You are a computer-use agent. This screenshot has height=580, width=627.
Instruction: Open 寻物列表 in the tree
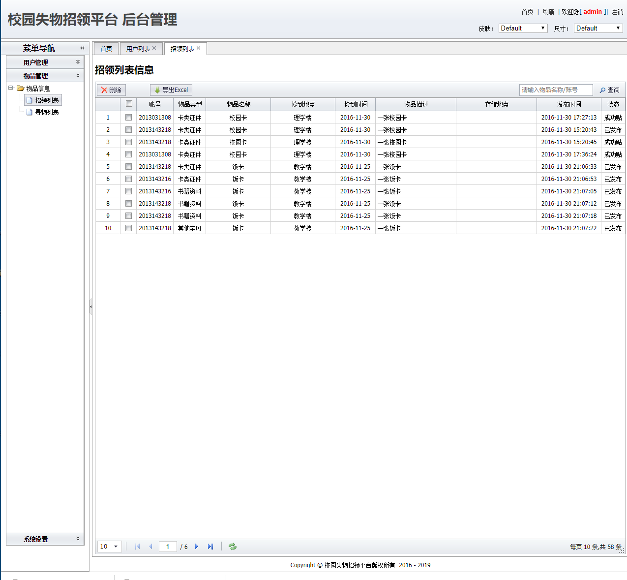(x=47, y=112)
